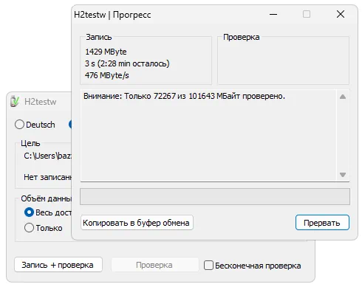Select the Deutsch language radio button
The image size is (362, 284).
tap(19, 125)
